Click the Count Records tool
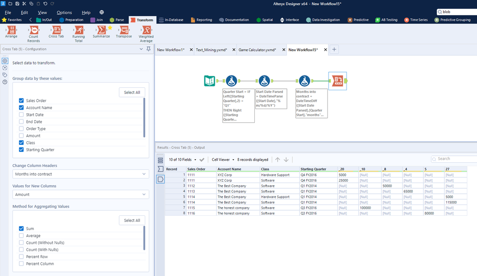The image size is (477, 276). click(33, 31)
